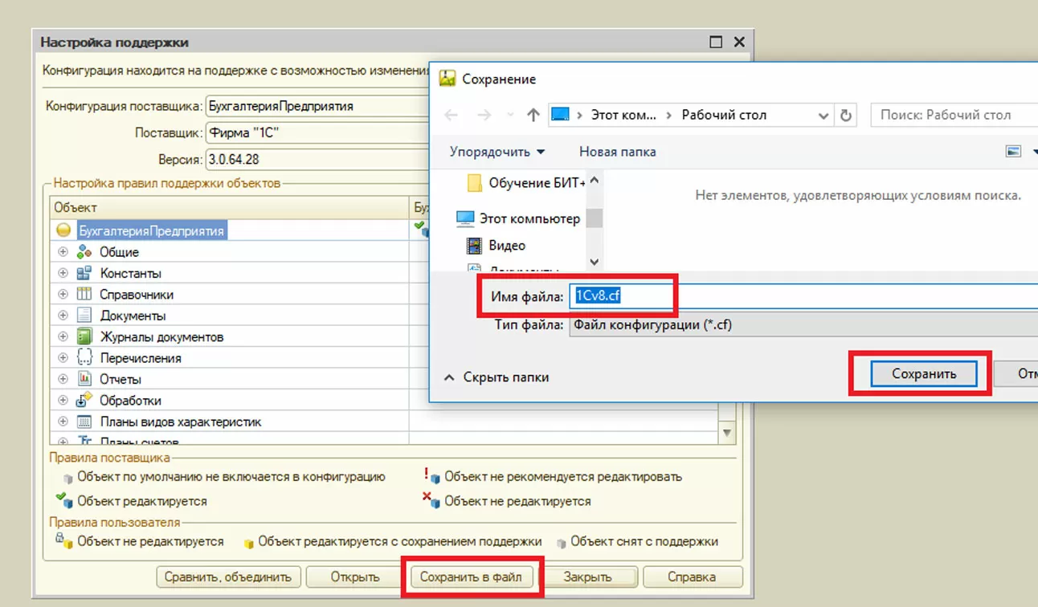The height and width of the screenshot is (607, 1038).
Task: Expand the Перечисления tree node
Action: click(x=63, y=358)
